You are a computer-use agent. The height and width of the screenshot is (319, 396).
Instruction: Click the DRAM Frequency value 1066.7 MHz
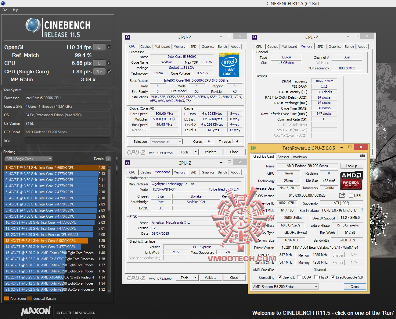coord(324,81)
